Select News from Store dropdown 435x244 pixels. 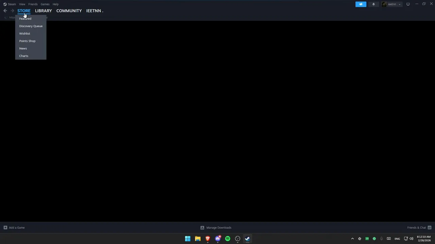coord(31,48)
